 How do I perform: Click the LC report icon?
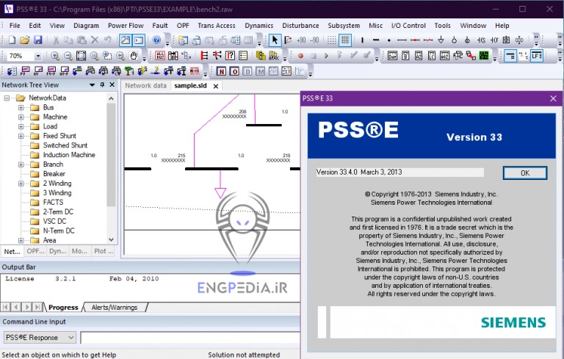[431, 56]
